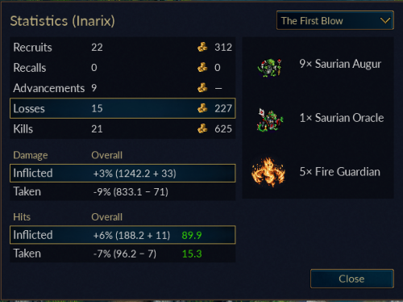This screenshot has width=403, height=302.
Task: Click the Saurian Augur unit sprite
Action: click(269, 68)
